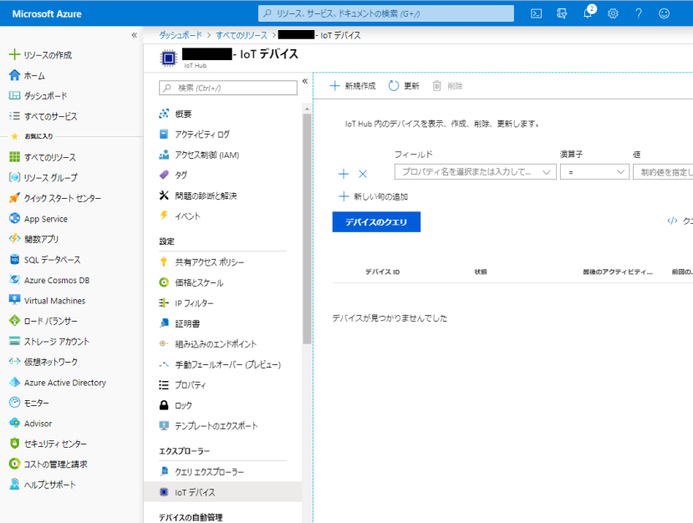Open 仮想ネットワーク in sidebar

click(43, 362)
